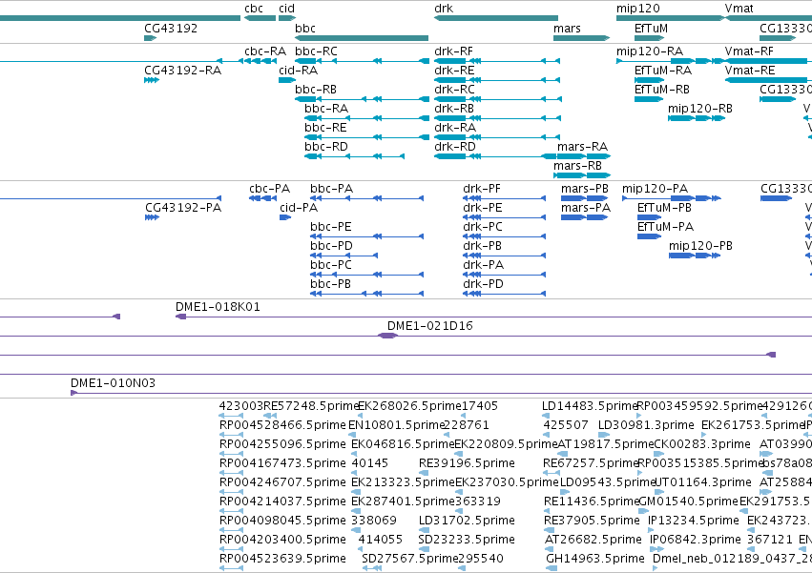Select the CG43192-RA transcript arrows

(x=151, y=80)
